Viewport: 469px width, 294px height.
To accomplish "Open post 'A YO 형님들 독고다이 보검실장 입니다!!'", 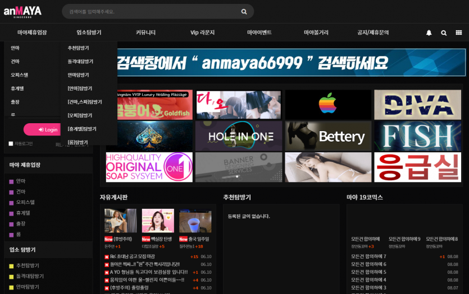I will (x=149, y=272).
